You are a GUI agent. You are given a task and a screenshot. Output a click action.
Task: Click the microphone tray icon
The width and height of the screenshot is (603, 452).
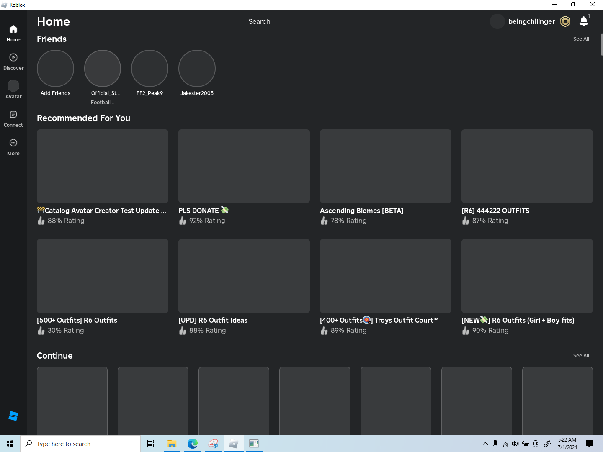[x=495, y=444]
